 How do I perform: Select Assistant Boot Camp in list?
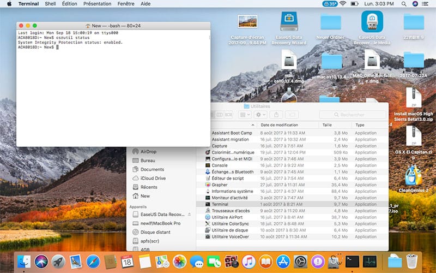coord(292,133)
